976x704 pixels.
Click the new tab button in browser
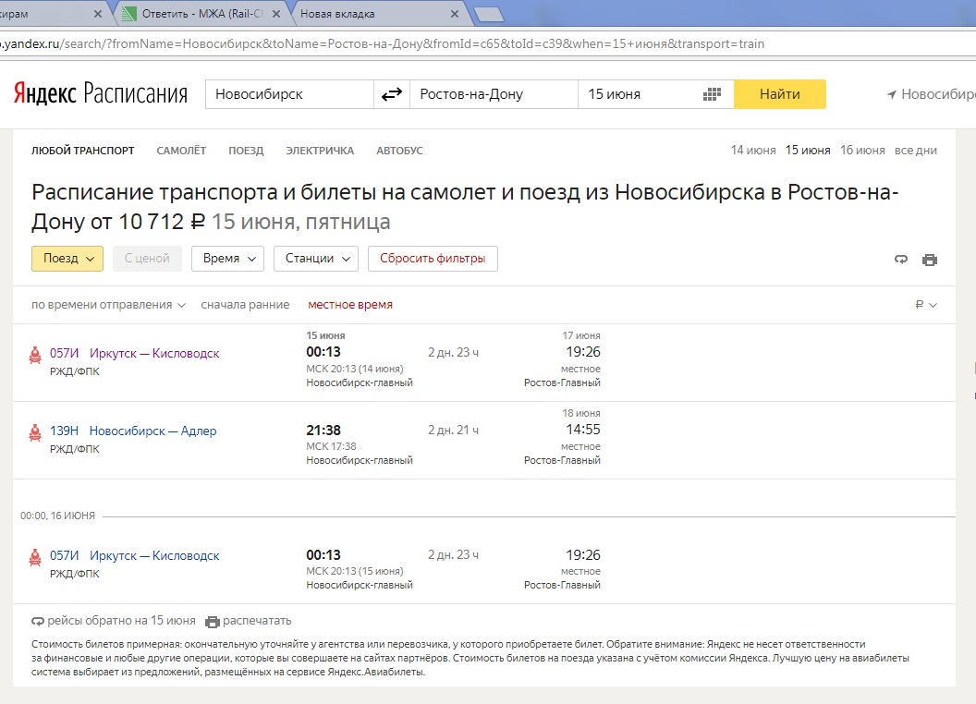[489, 14]
